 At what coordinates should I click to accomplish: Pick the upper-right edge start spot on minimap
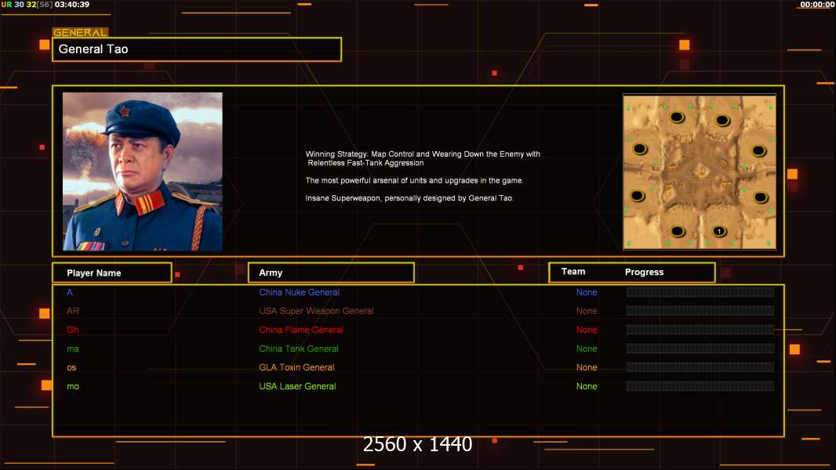pyautogui.click(x=758, y=150)
